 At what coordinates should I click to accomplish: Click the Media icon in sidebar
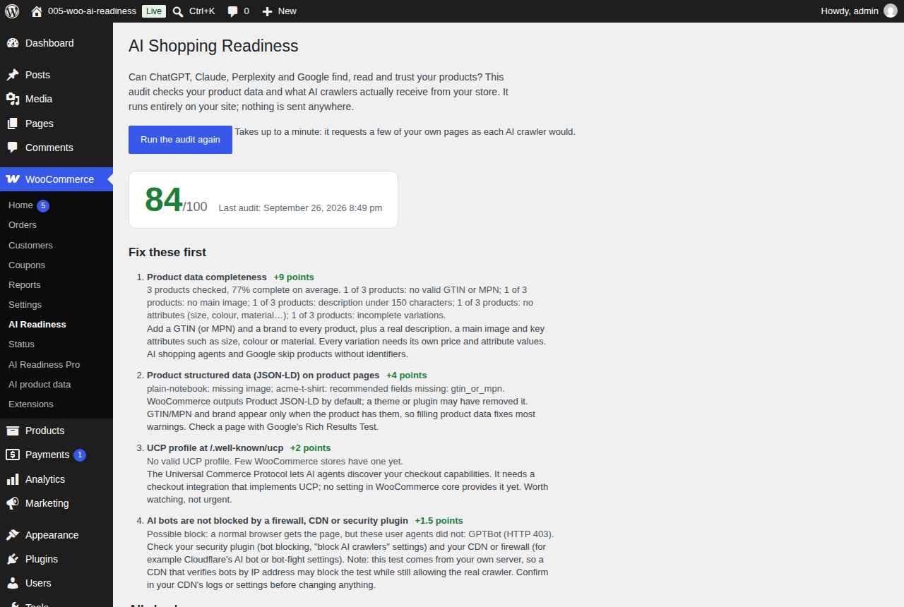tap(13, 99)
